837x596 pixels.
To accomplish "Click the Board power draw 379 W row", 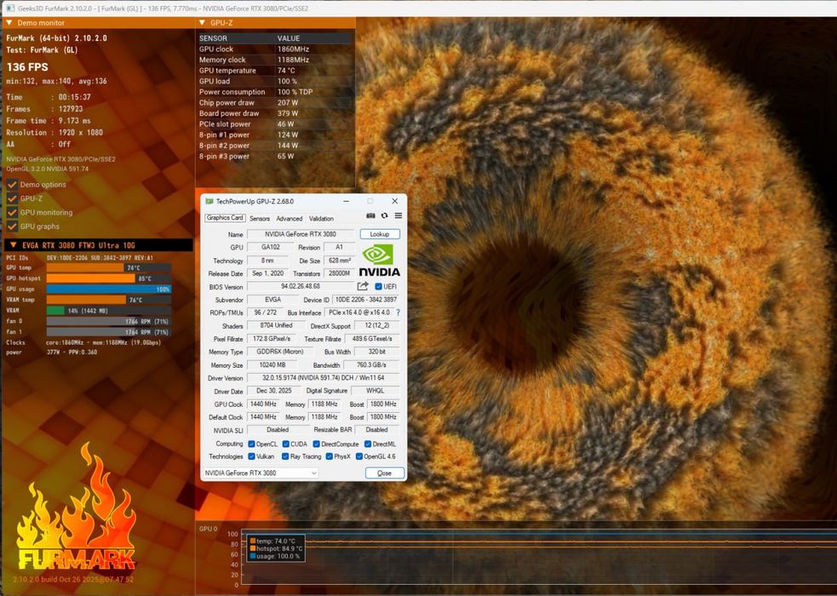I will 275,113.
